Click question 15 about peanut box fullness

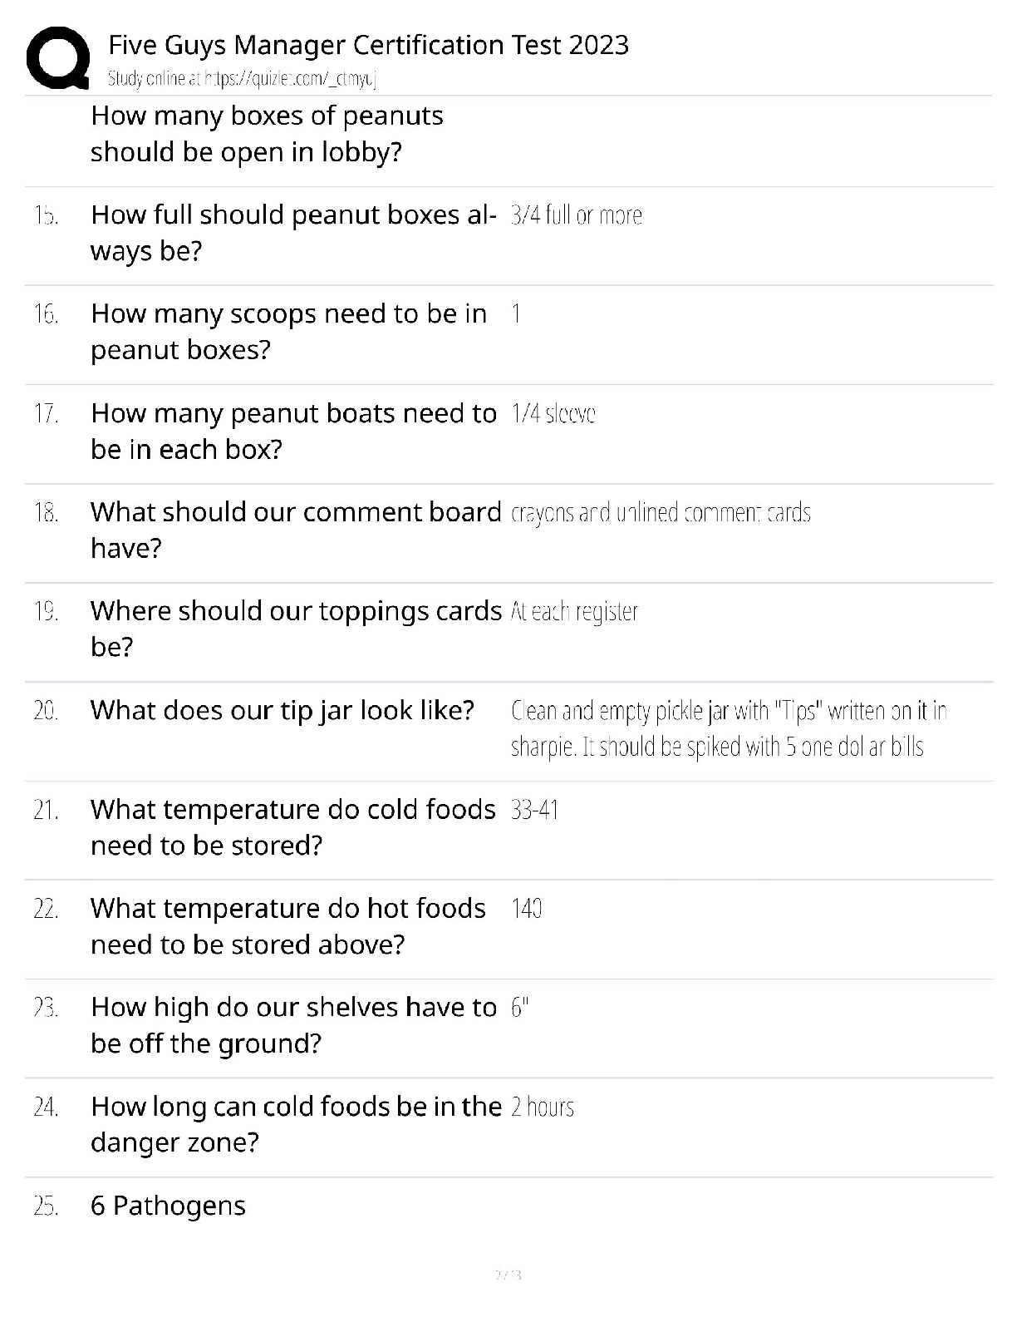[292, 232]
